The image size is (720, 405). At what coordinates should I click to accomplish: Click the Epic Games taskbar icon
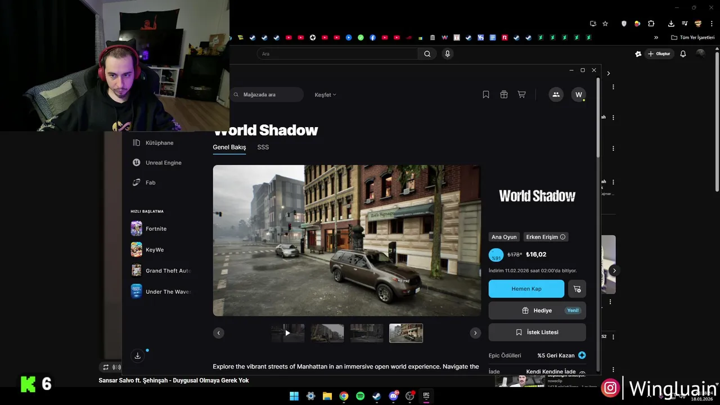(x=426, y=396)
